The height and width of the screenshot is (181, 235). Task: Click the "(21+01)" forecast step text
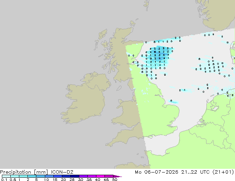point(223,172)
